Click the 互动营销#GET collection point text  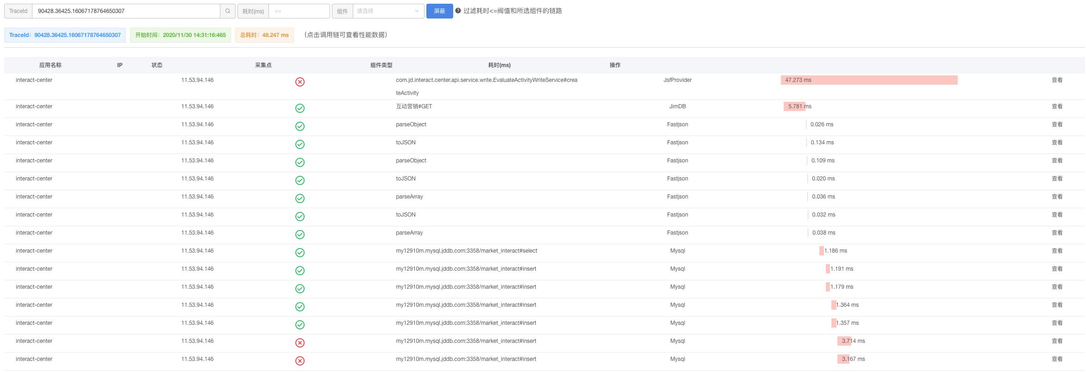pyautogui.click(x=414, y=106)
